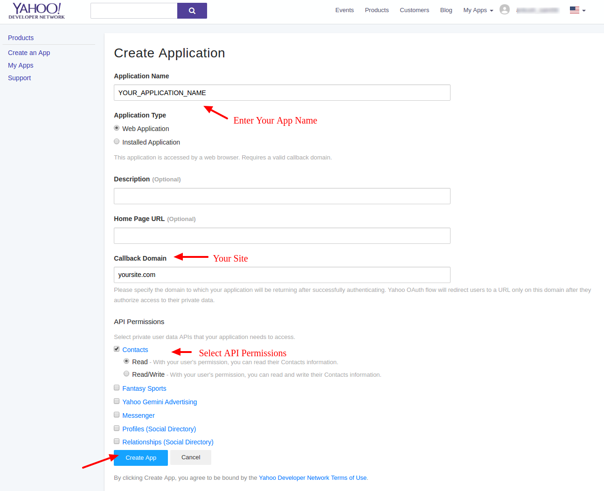This screenshot has width=604, height=491.
Task: Click the search magnifier button
Action: click(192, 11)
